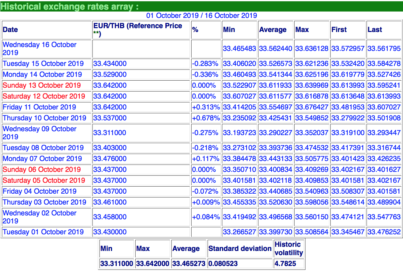Open the Sunday 13 October 2019 link
Image resolution: width=403 pixels, height=274 pixels.
tap(42, 85)
